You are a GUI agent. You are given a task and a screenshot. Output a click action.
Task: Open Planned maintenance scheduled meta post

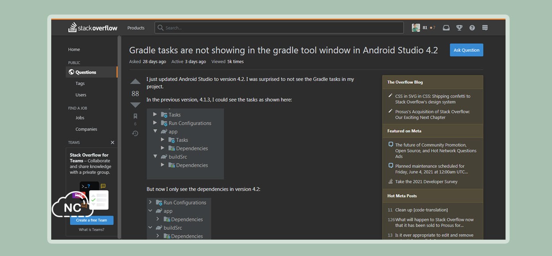[x=431, y=169]
